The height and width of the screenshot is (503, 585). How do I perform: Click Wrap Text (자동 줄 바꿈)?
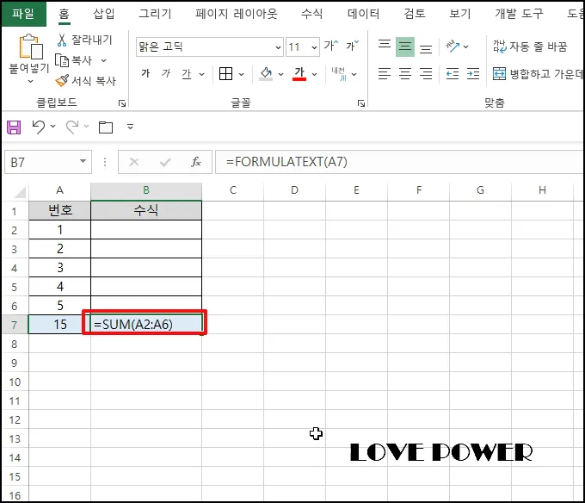530,47
